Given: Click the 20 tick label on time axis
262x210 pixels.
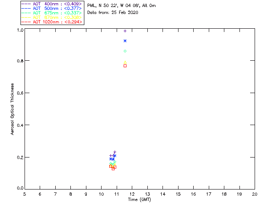Looking at the screenshot, I should pos(255,194).
